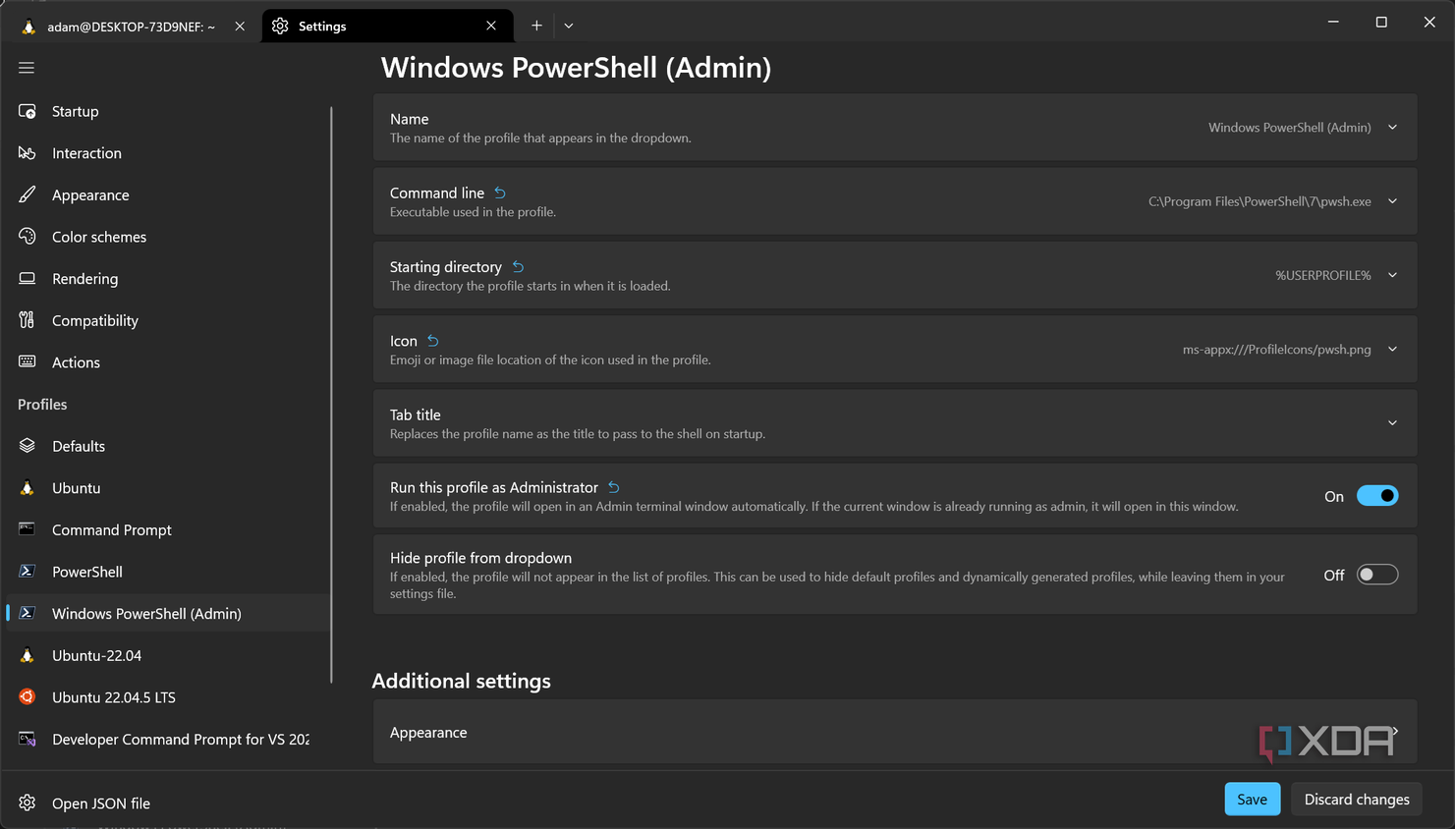The height and width of the screenshot is (829, 1455).
Task: Select the Command Prompt profile
Action: coord(168,529)
